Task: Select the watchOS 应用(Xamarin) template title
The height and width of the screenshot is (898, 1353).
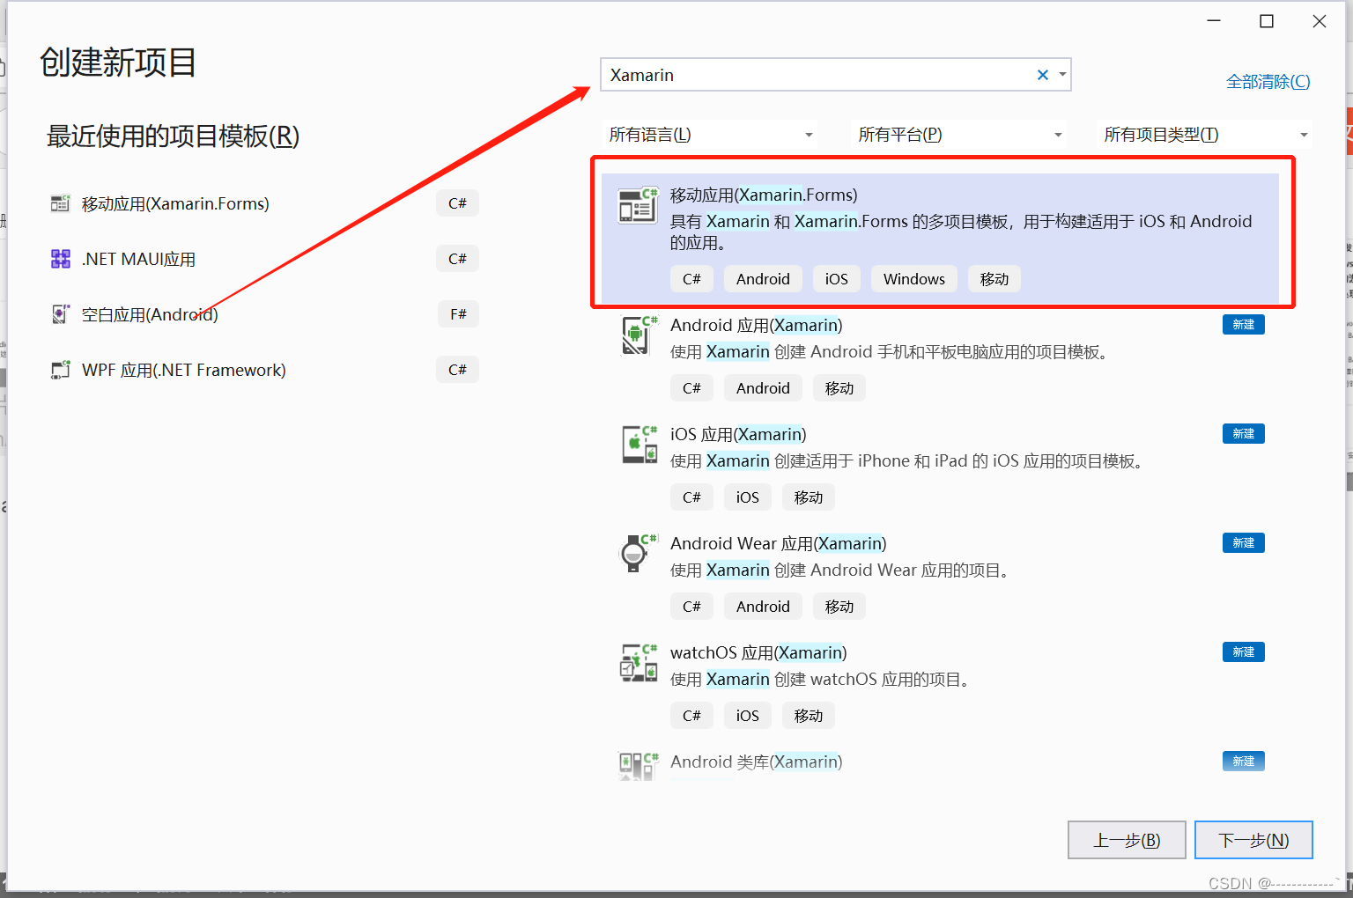Action: click(x=758, y=652)
